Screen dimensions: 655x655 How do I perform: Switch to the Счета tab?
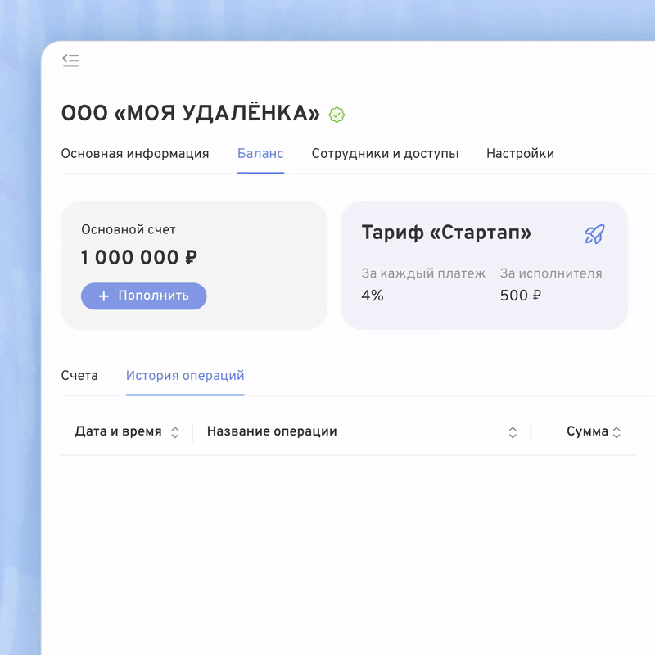tap(79, 376)
